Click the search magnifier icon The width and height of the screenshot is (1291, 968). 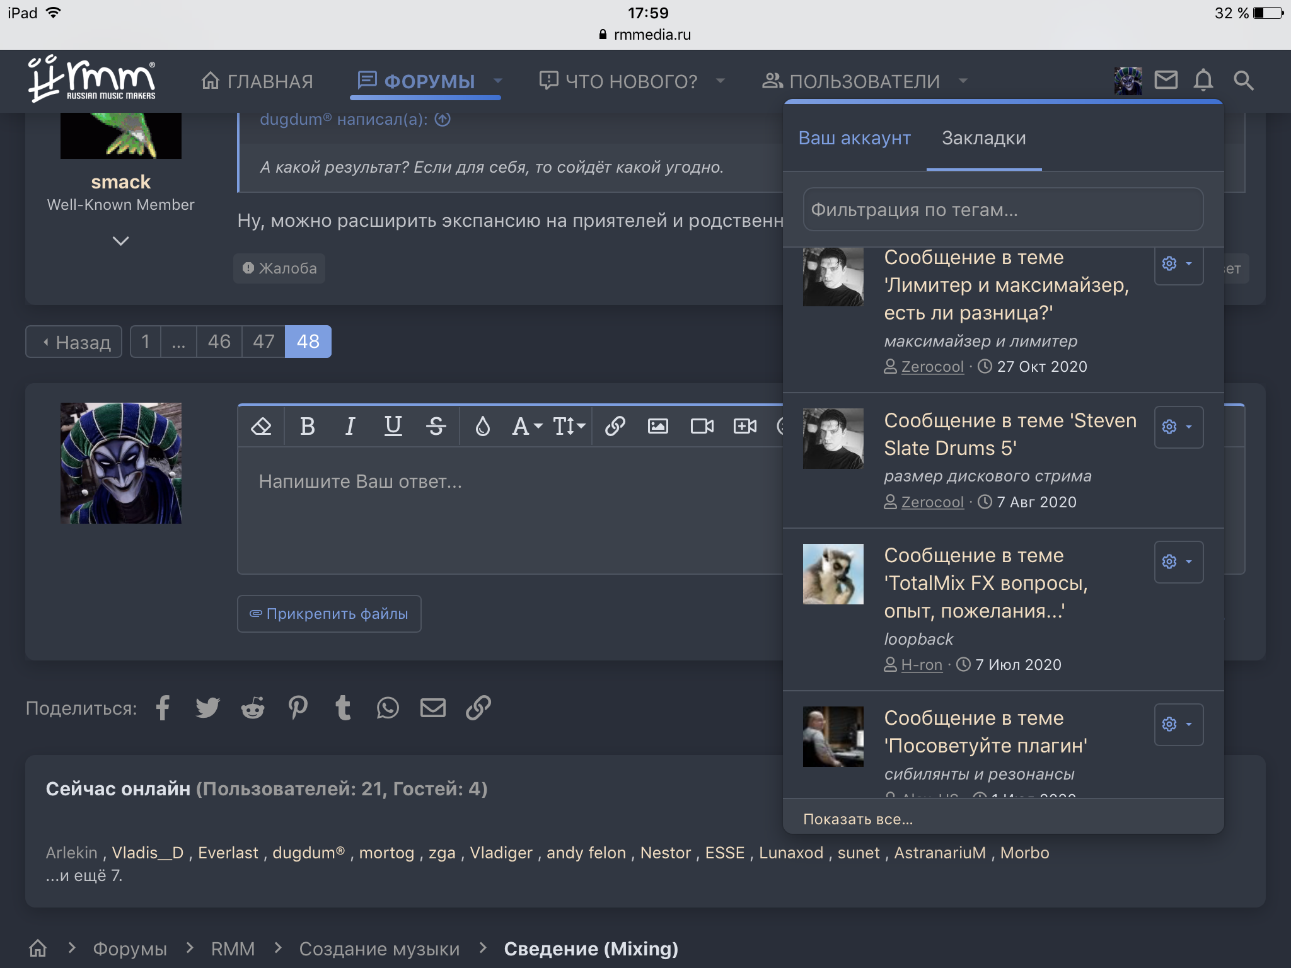click(x=1243, y=81)
